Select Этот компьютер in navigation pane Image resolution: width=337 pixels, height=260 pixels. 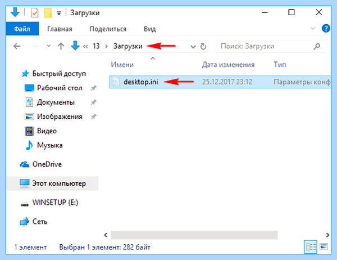52,183
